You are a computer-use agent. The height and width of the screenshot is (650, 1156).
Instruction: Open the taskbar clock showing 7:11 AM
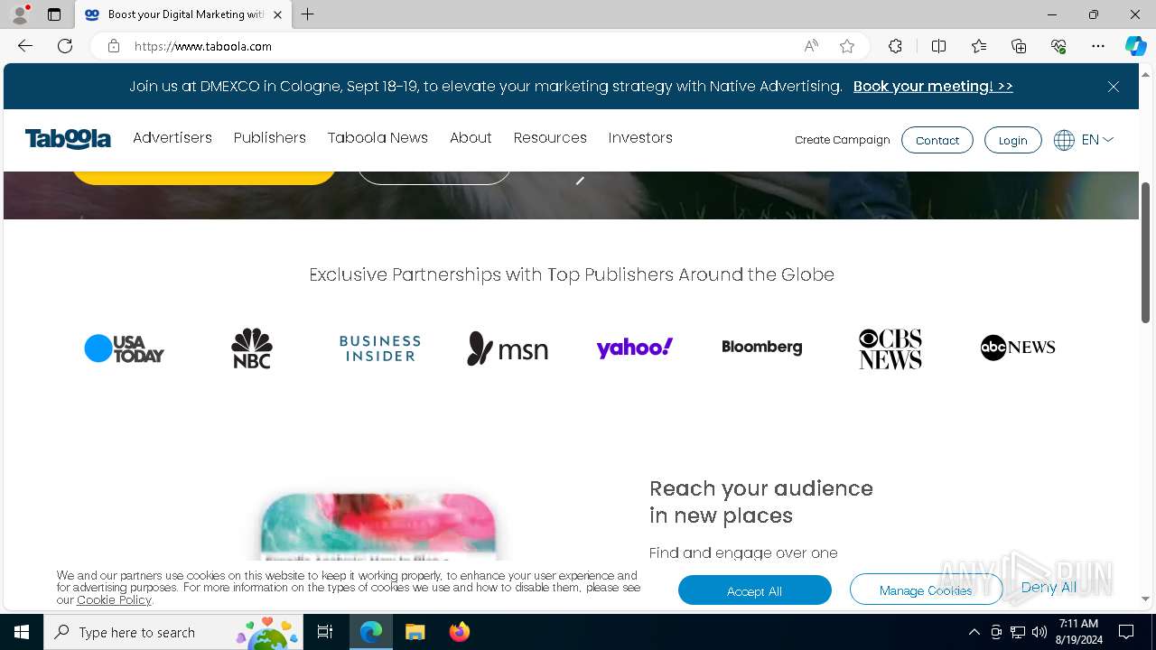point(1078,632)
